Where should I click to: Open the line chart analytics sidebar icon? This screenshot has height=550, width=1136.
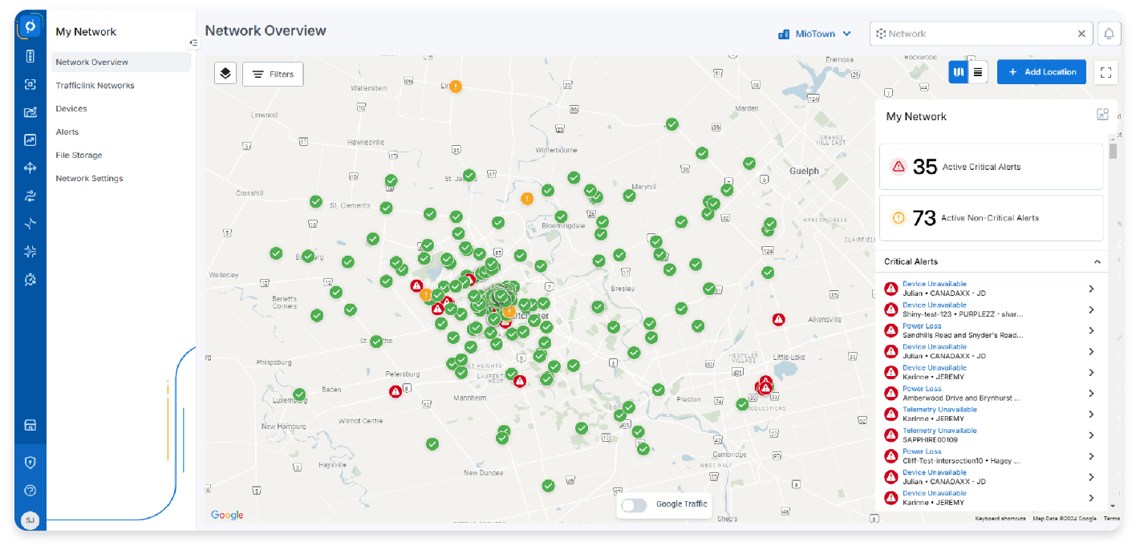30,140
